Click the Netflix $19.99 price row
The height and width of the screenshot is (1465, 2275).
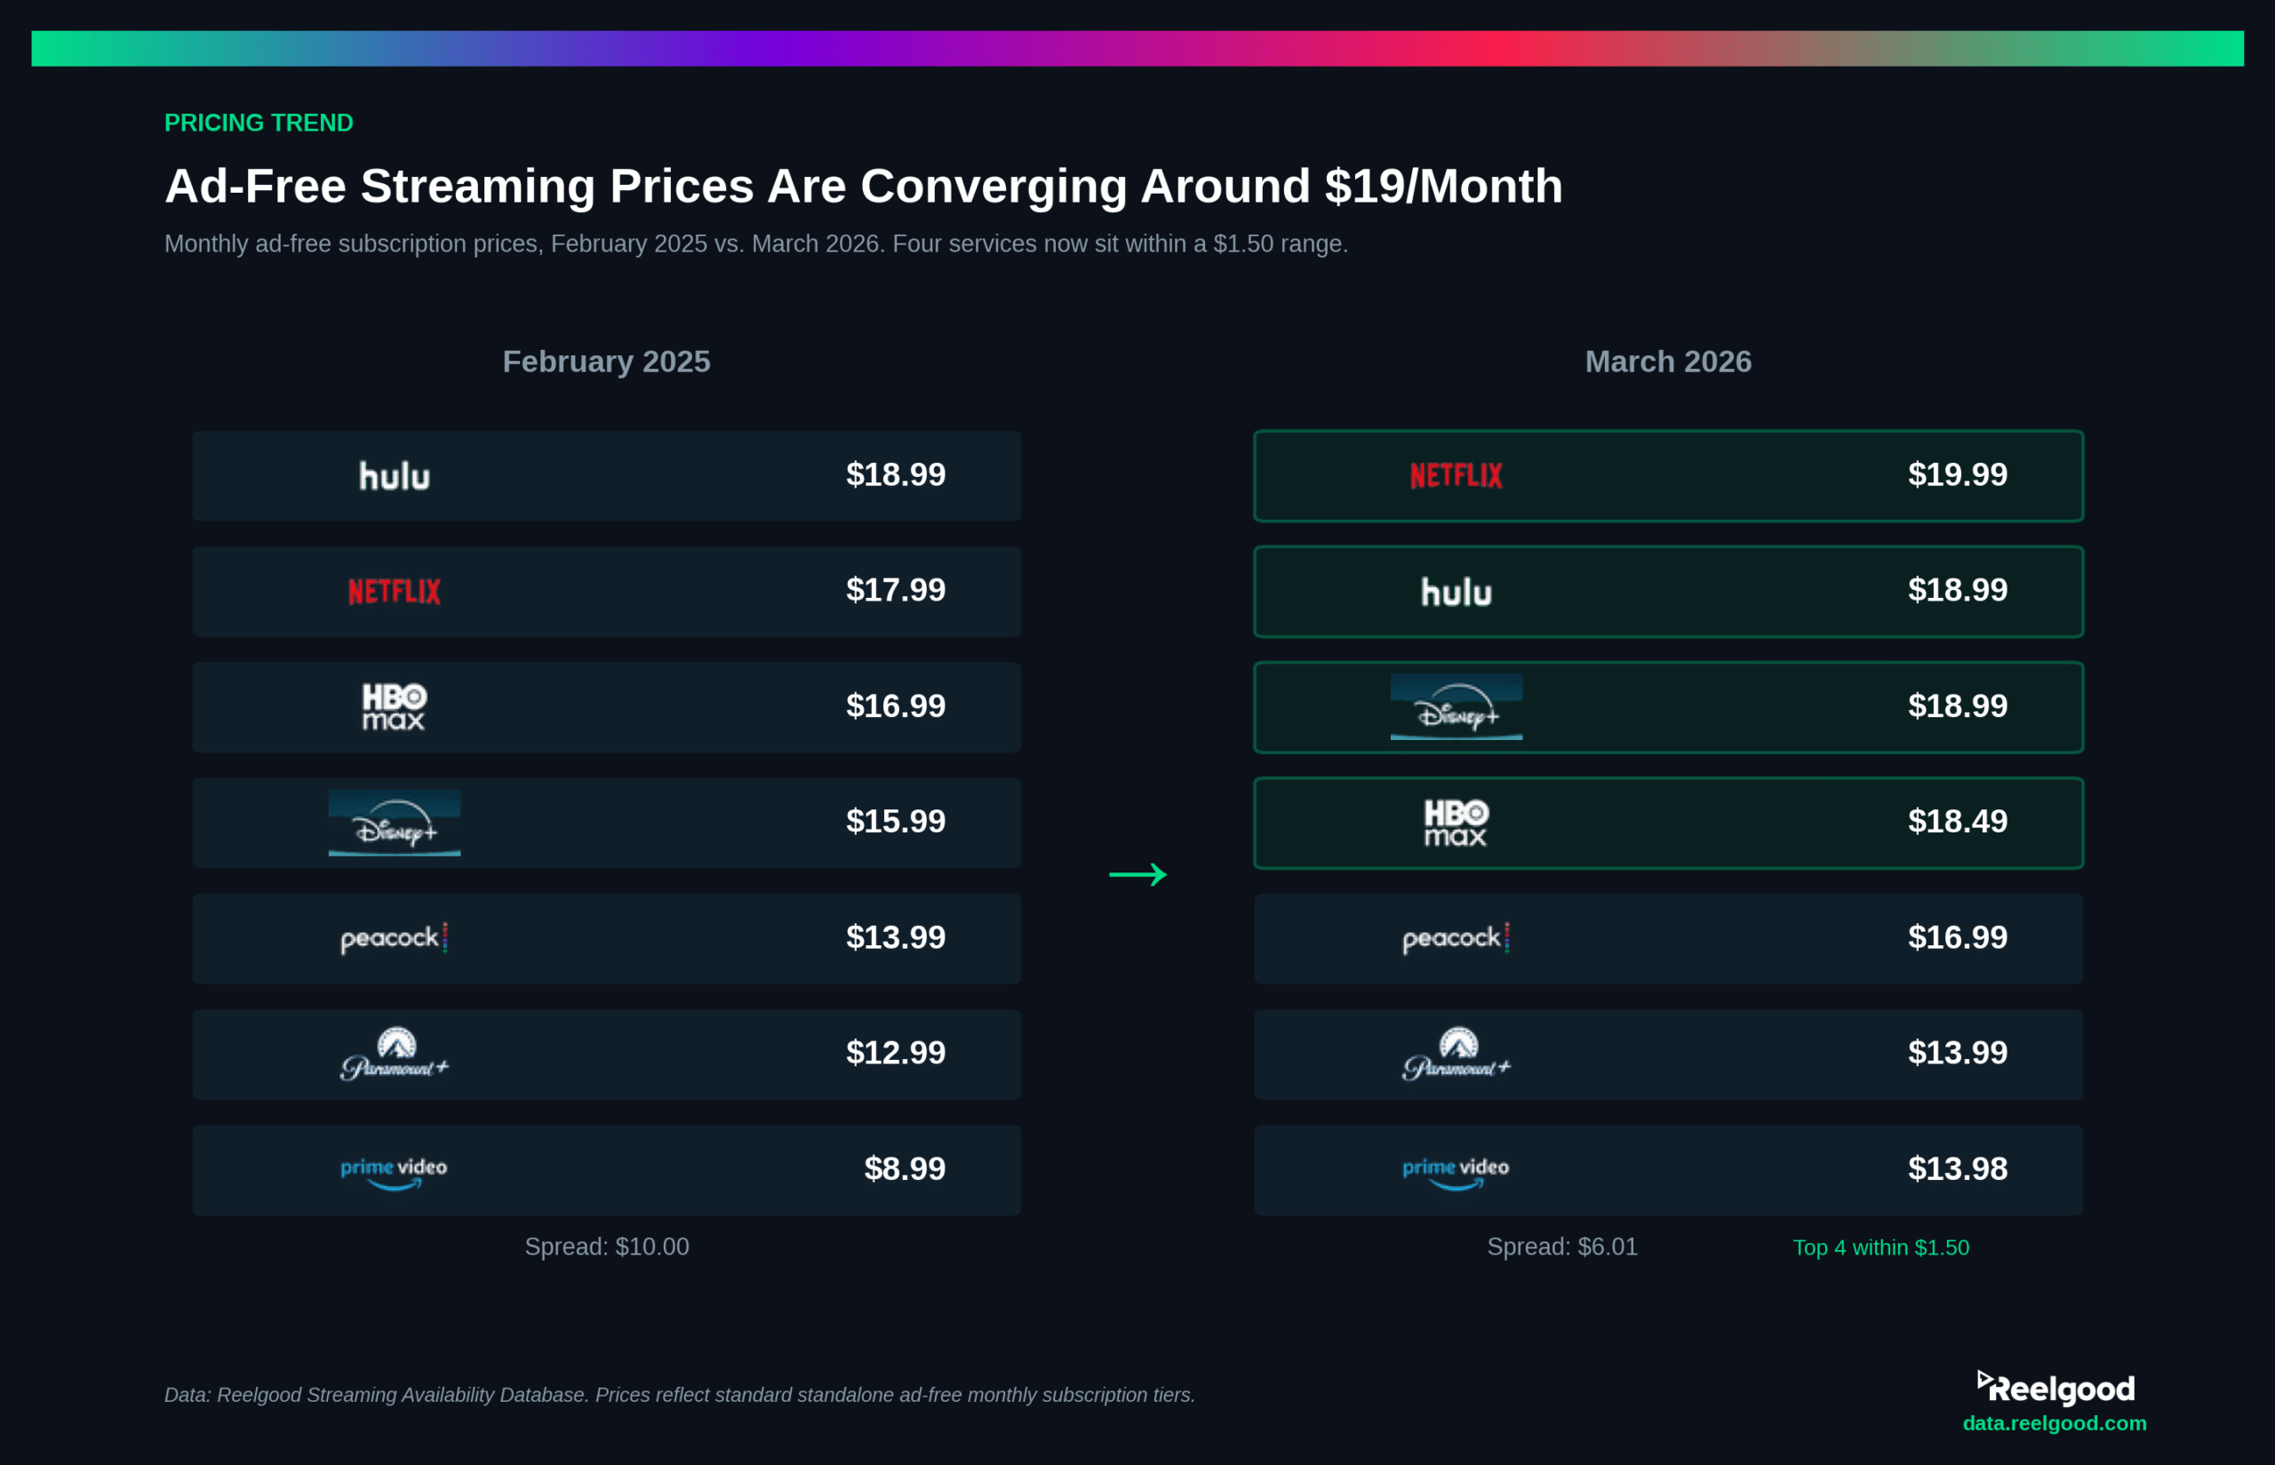pos(1668,475)
